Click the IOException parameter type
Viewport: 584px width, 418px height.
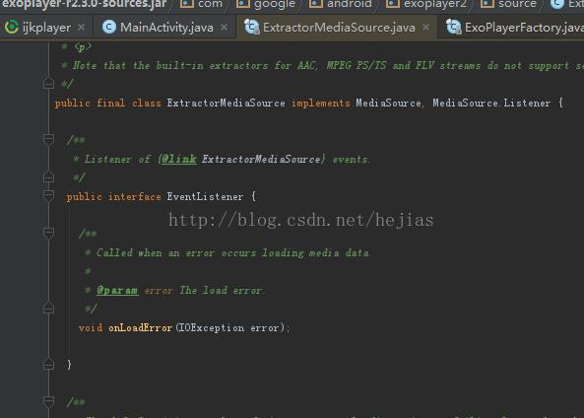(211, 327)
